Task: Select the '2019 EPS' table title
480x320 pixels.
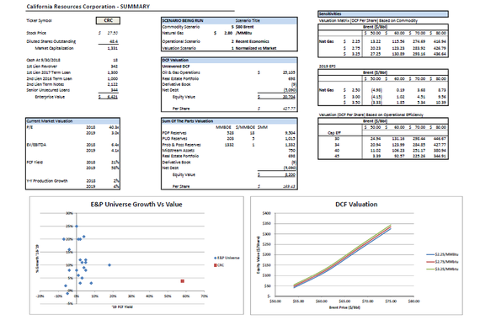Action: tap(328, 67)
